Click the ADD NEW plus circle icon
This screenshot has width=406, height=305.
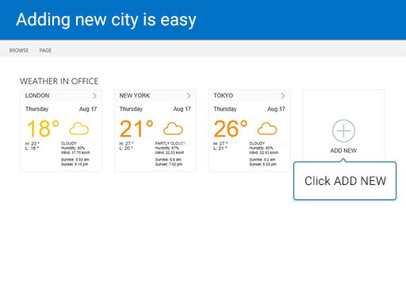pos(343,131)
